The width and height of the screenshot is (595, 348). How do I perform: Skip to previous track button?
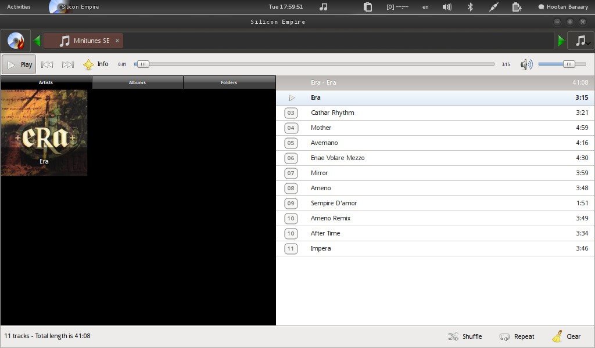tap(47, 64)
